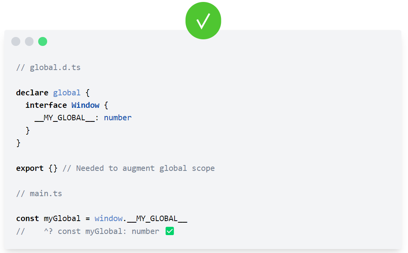408x253 pixels.
Task: Click the 'export' keyword
Action: (30, 169)
